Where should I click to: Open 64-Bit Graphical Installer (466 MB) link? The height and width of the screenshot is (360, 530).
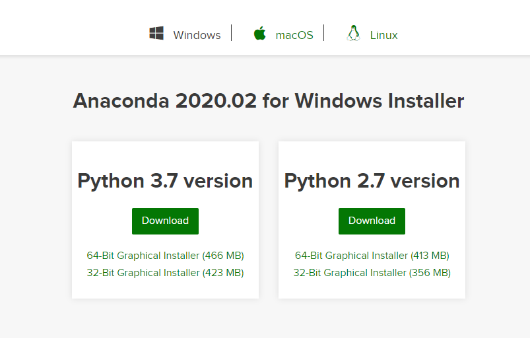pyautogui.click(x=165, y=256)
